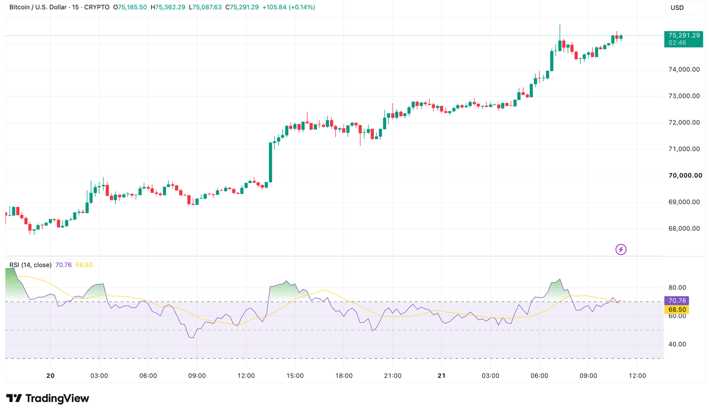
Task: Open the USD currency selector
Action: coord(684,8)
